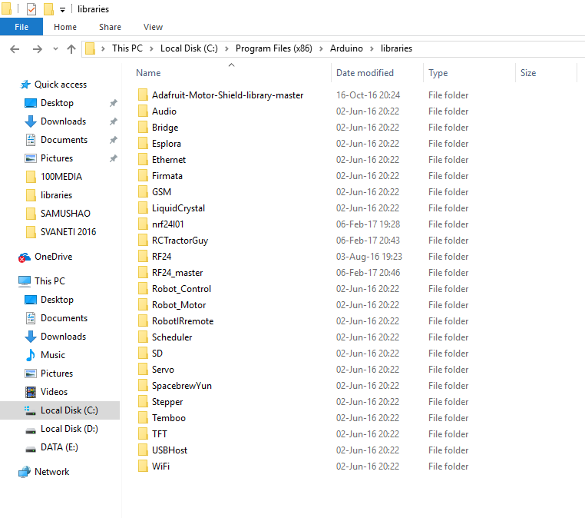Click This PC in the address bar

pos(127,48)
